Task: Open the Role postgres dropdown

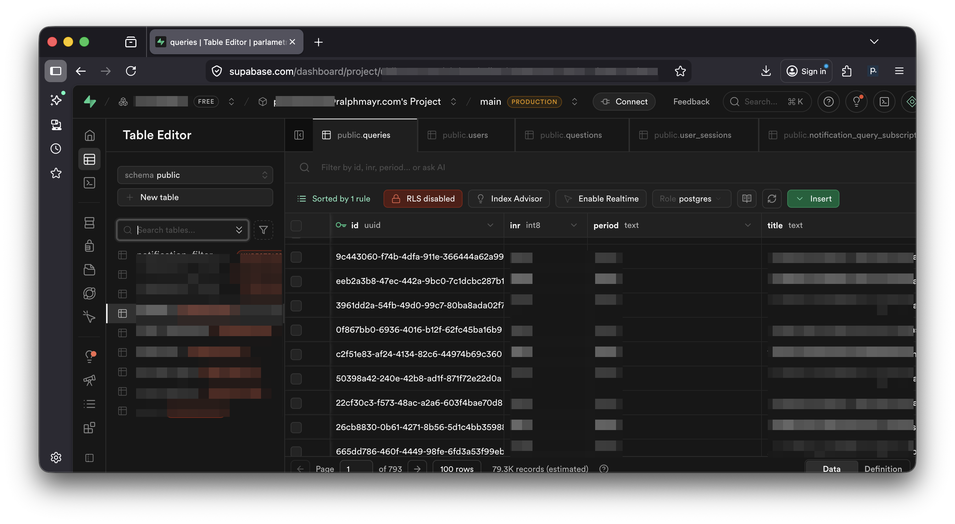Action: tap(691, 199)
